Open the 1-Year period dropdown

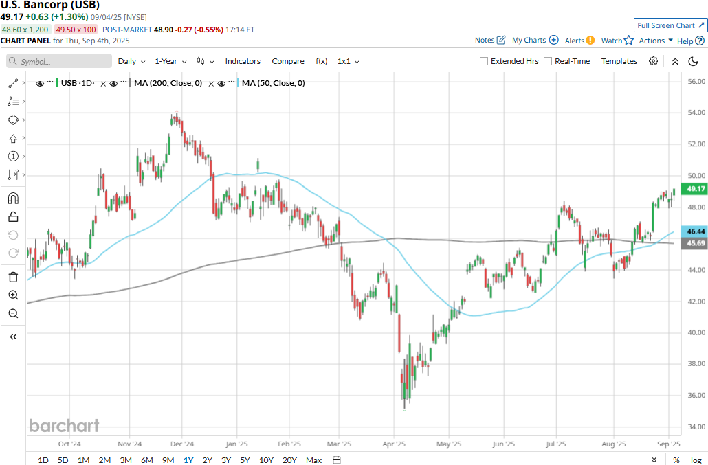click(170, 61)
